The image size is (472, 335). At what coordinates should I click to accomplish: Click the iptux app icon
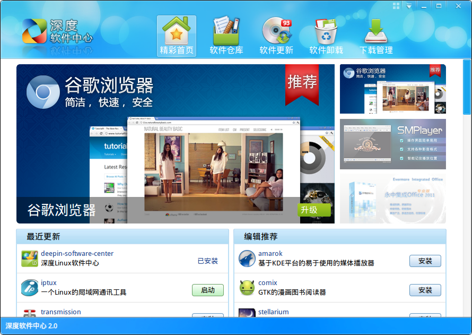(x=30, y=288)
